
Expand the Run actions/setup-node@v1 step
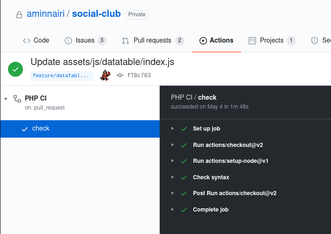coord(172,161)
